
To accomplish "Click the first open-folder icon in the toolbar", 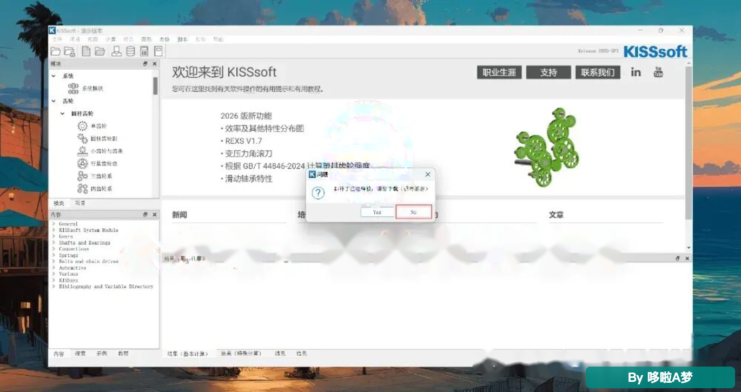I will [x=55, y=51].
